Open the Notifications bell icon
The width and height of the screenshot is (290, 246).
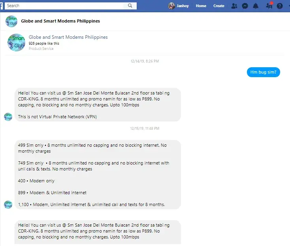point(256,6)
